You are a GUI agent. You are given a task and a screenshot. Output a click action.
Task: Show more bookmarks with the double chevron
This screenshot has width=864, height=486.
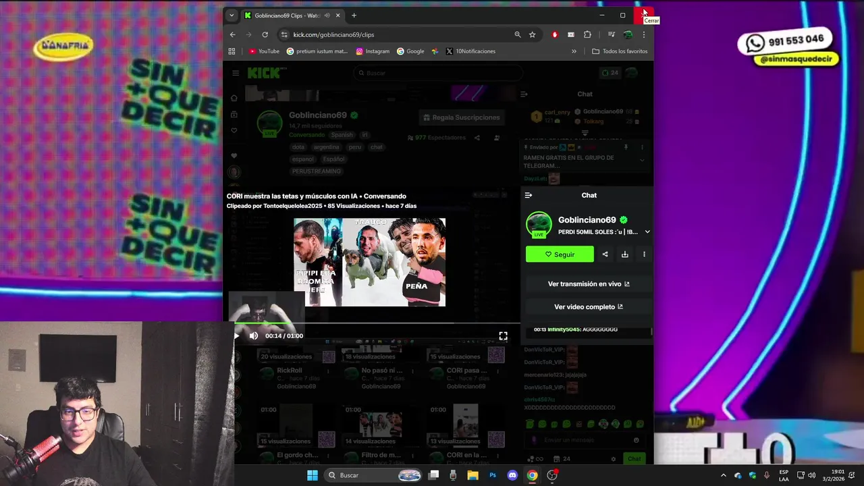pos(574,51)
